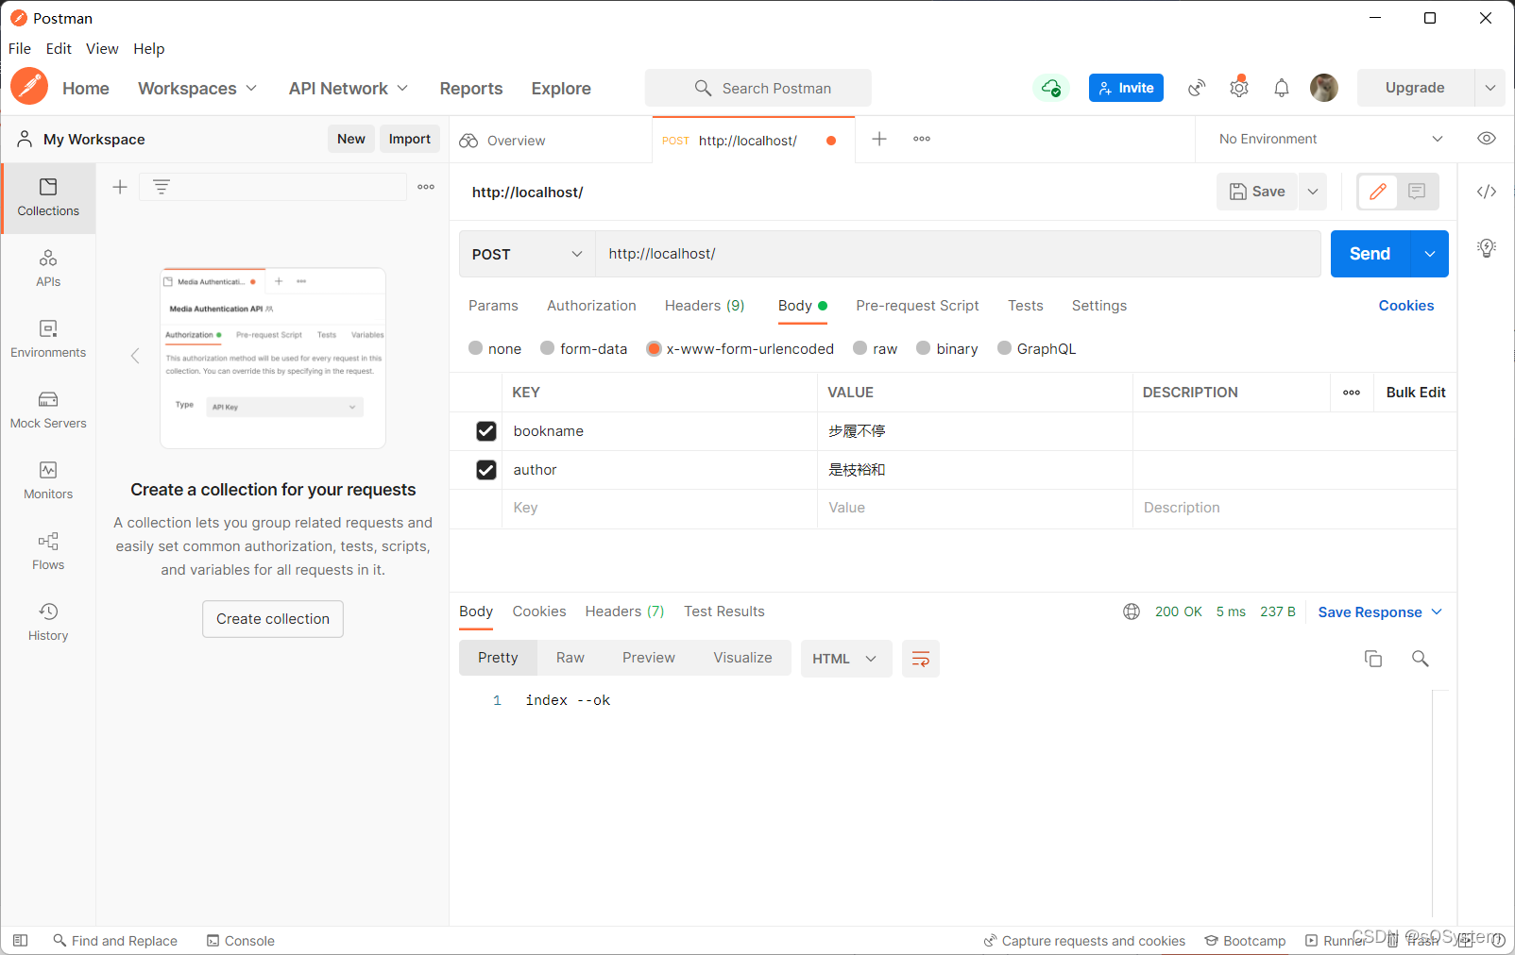Open the API Network dropdown menu
This screenshot has height=955, width=1515.
(349, 88)
